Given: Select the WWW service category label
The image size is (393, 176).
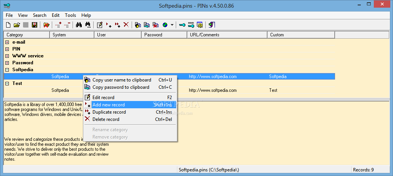Looking at the screenshot, I should point(28,56).
